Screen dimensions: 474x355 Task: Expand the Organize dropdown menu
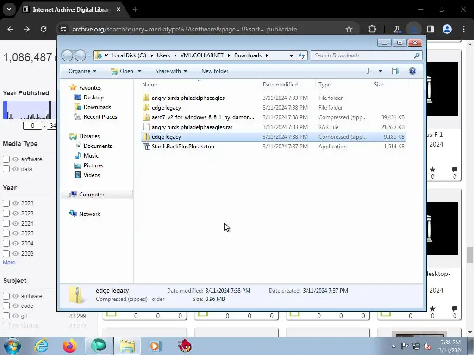coord(82,71)
